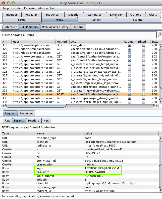
Task: Switch to the Intruder tool tab
Action: click(x=12, y=15)
